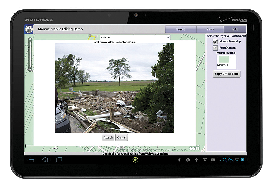Click the MonroeTownship template heading link

click(226, 53)
